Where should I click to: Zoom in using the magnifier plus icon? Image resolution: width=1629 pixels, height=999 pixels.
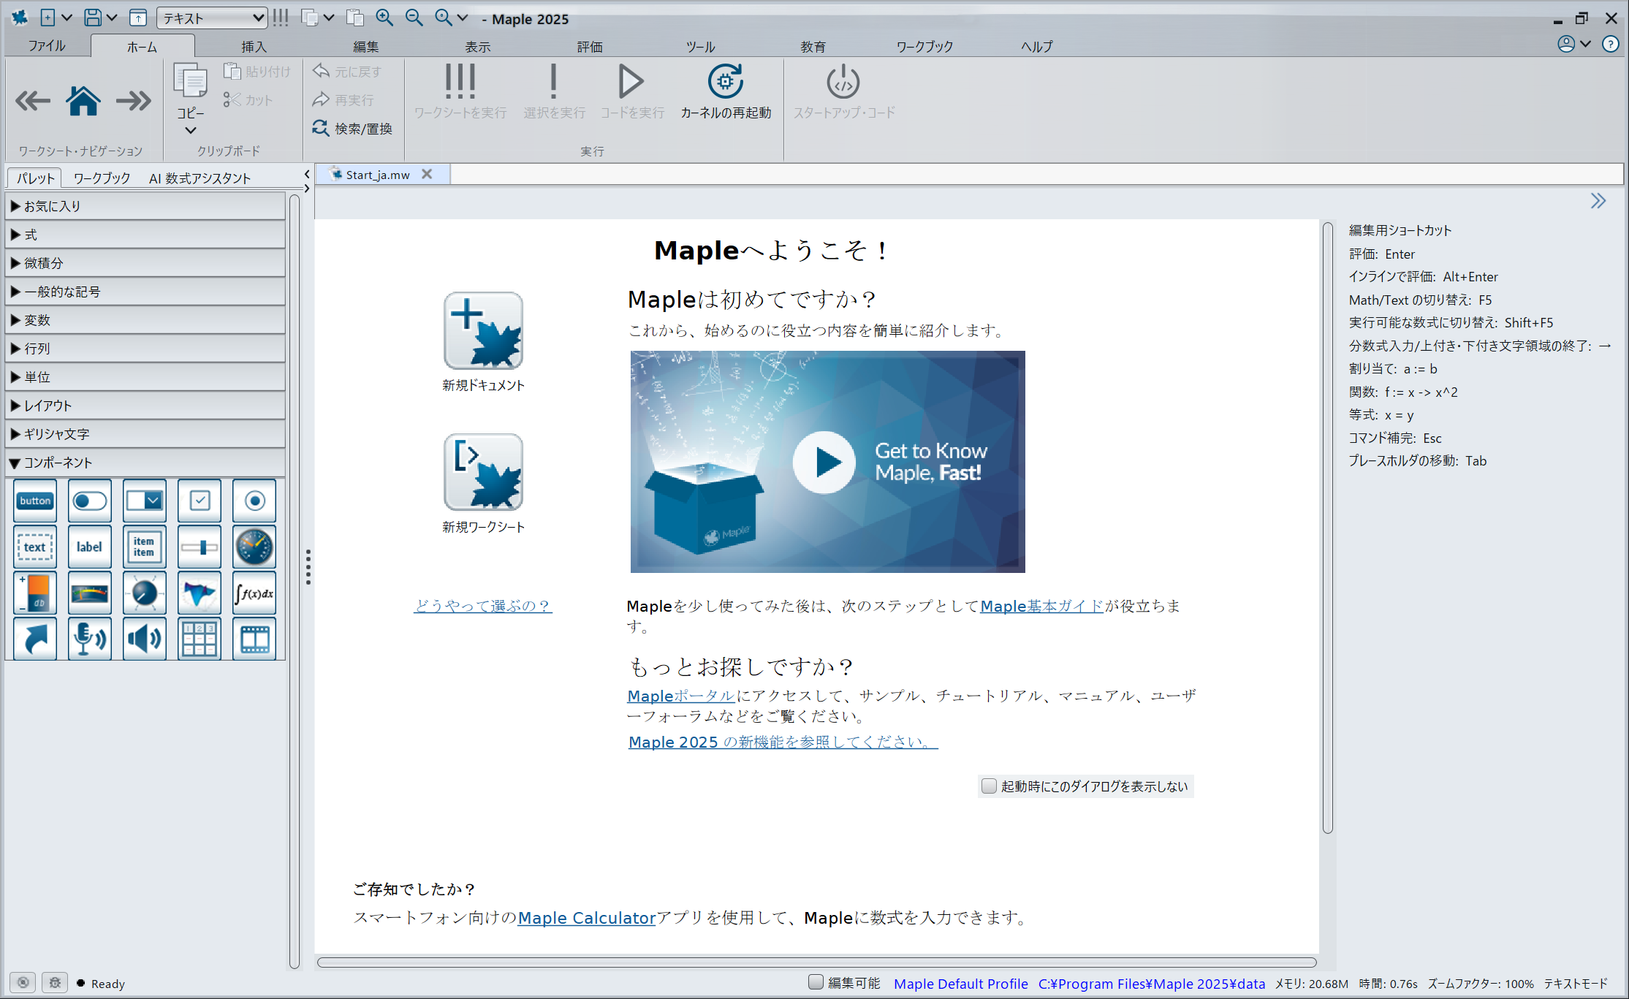[x=384, y=18]
